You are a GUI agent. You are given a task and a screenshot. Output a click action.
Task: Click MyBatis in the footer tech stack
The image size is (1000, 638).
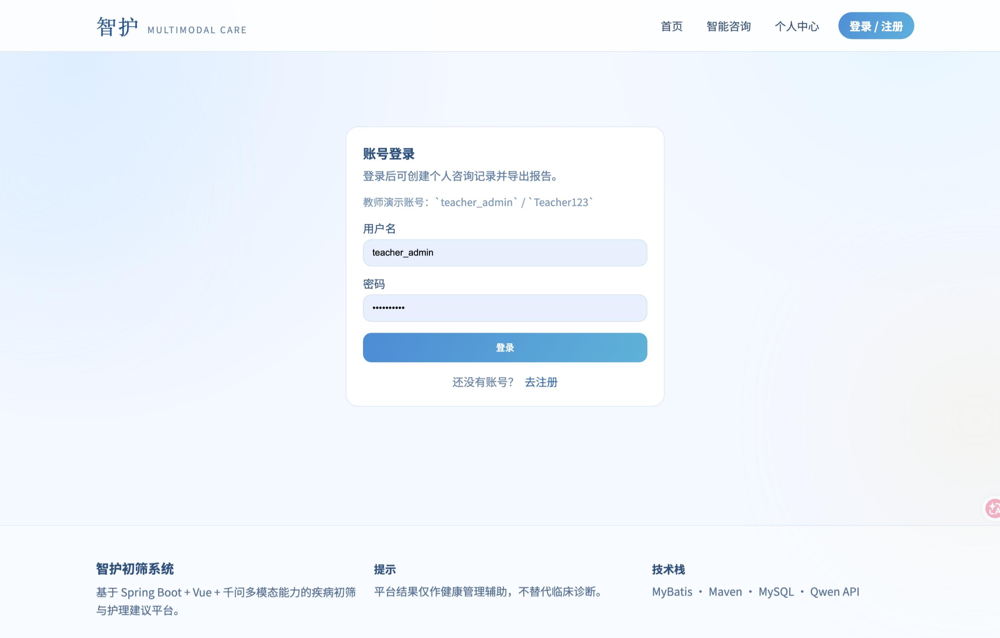coord(671,592)
